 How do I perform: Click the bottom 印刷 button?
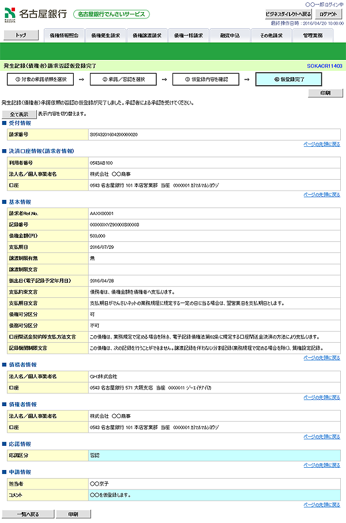[x=73, y=514]
